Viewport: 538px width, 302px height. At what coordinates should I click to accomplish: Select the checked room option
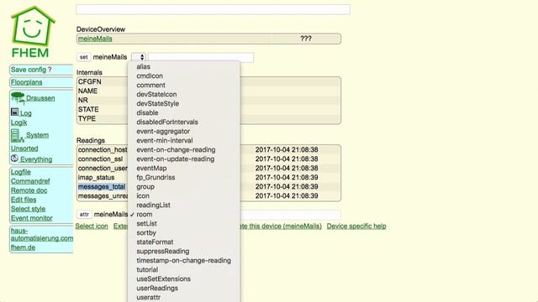point(145,215)
